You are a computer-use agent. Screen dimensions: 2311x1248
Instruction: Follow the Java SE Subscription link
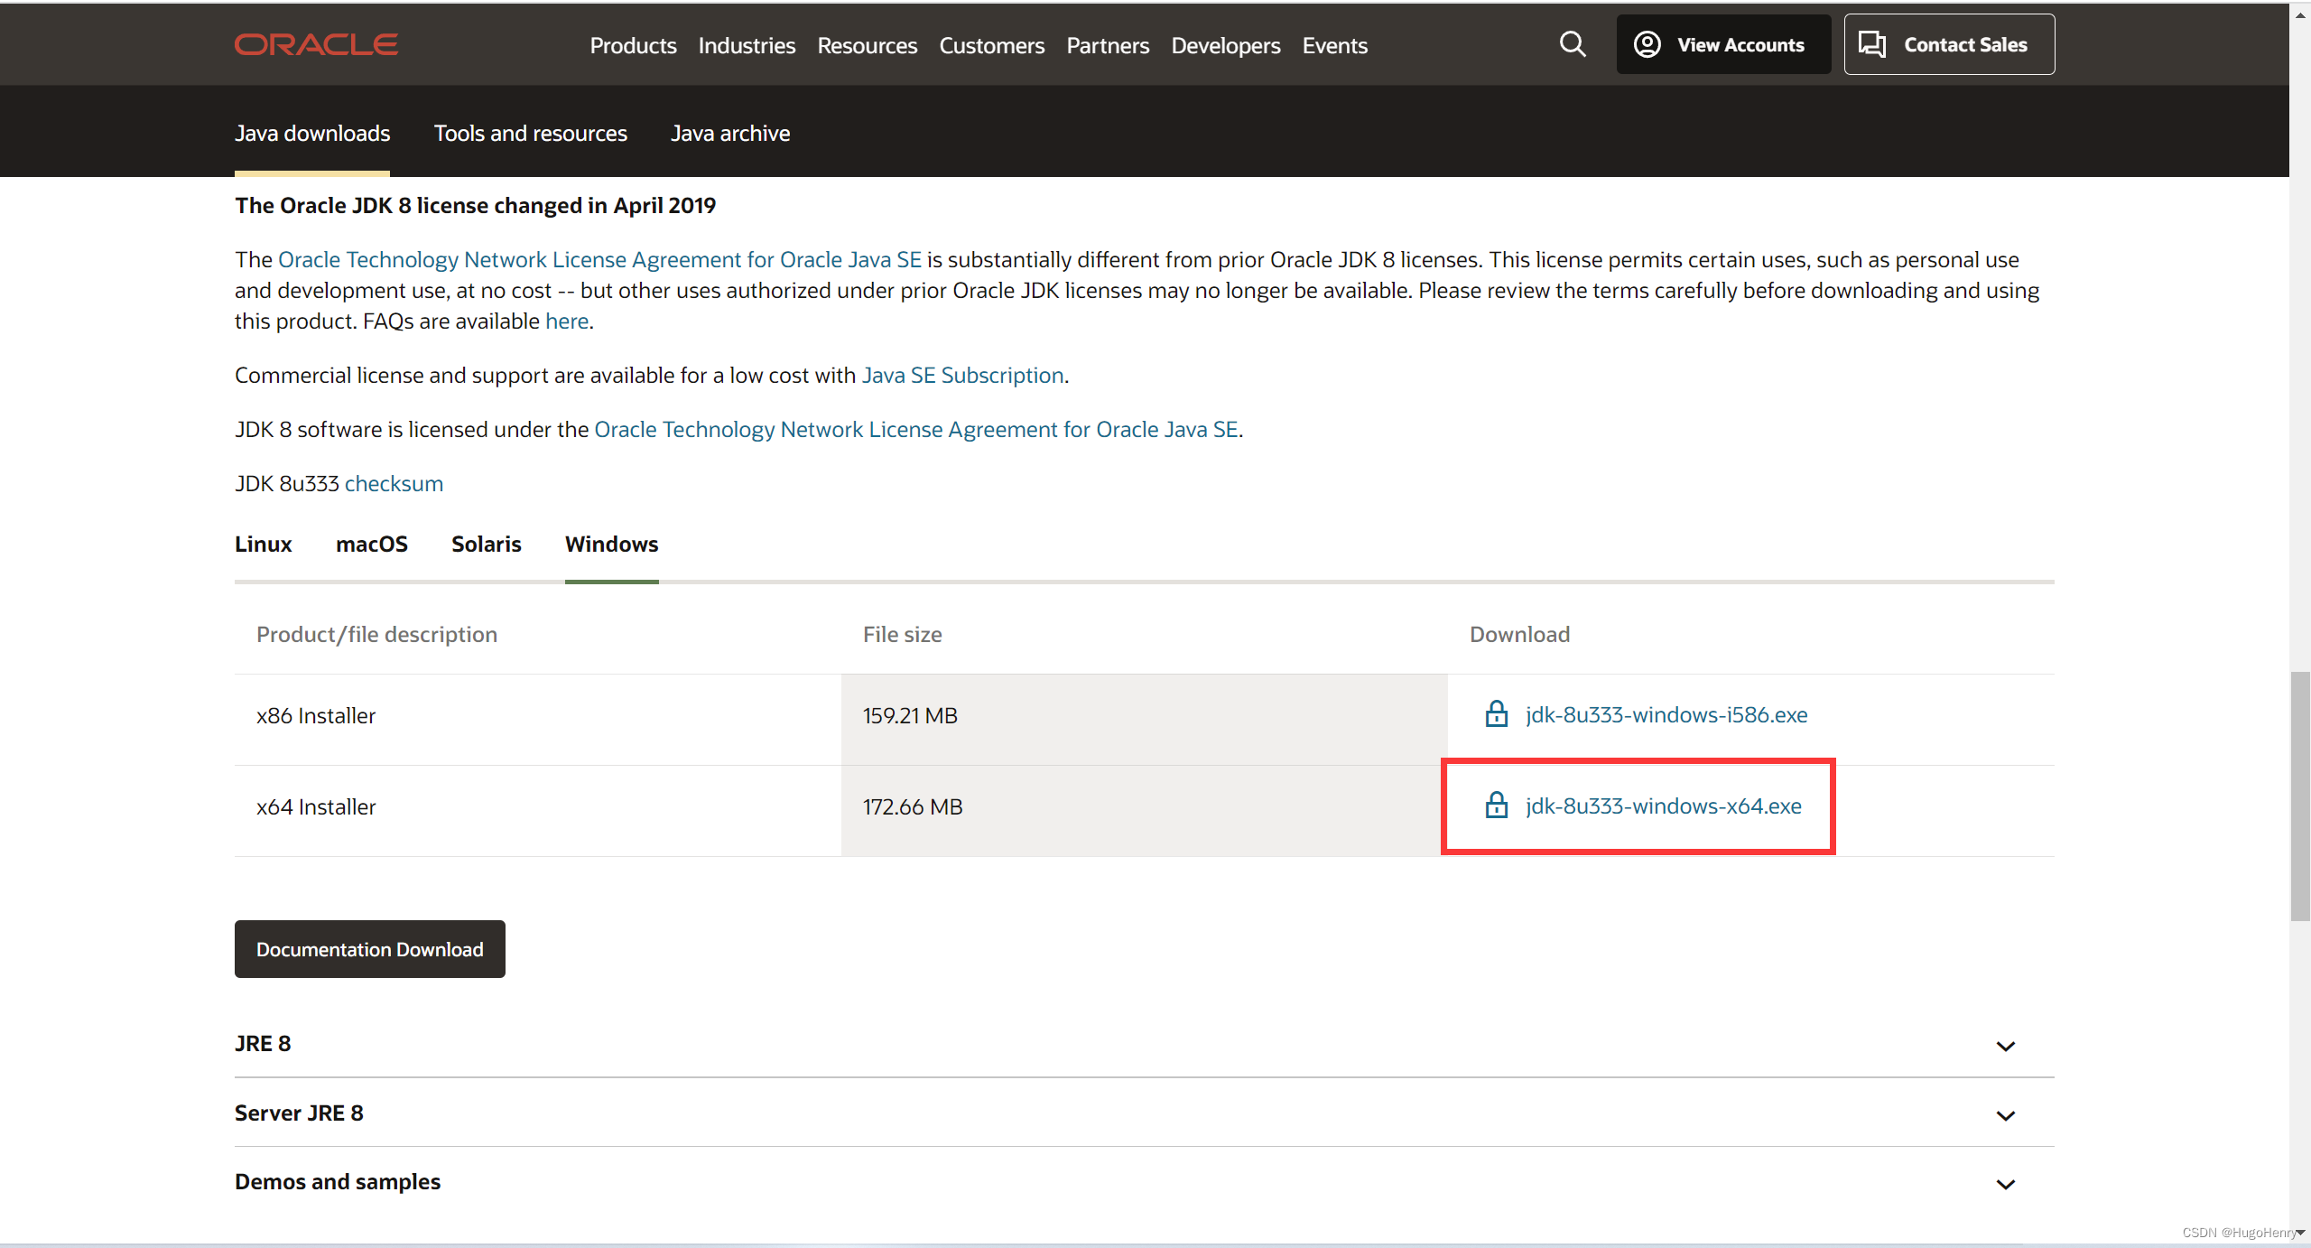click(962, 376)
